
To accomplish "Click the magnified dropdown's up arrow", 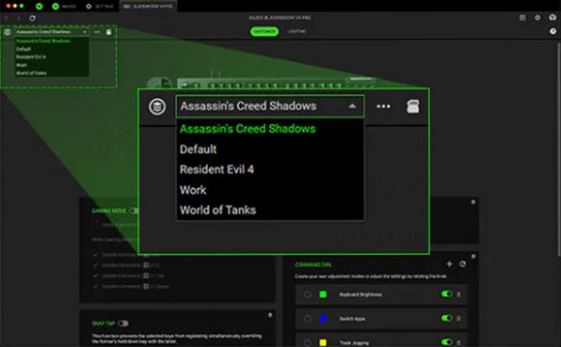I will click(x=352, y=106).
